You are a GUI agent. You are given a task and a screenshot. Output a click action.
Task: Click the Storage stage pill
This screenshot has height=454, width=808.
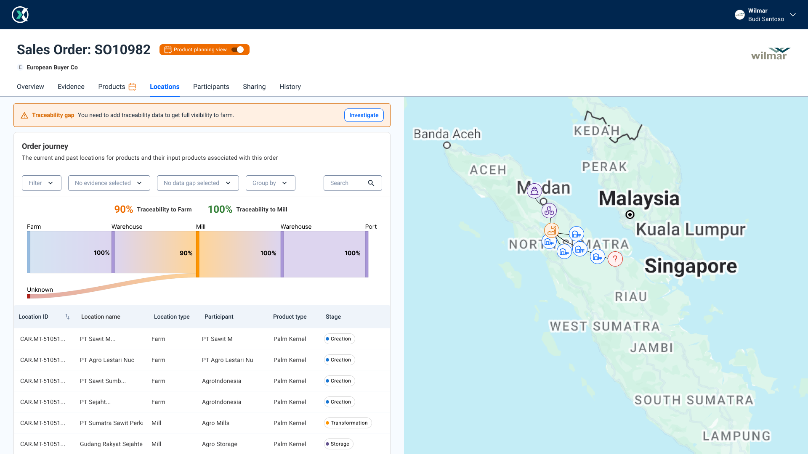(x=338, y=444)
